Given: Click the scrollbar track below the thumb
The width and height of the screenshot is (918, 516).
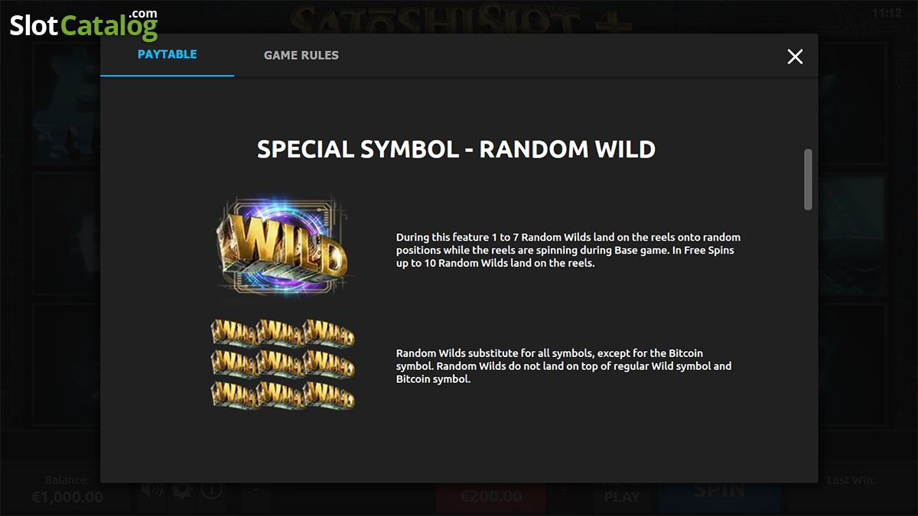Looking at the screenshot, I should tap(808, 344).
